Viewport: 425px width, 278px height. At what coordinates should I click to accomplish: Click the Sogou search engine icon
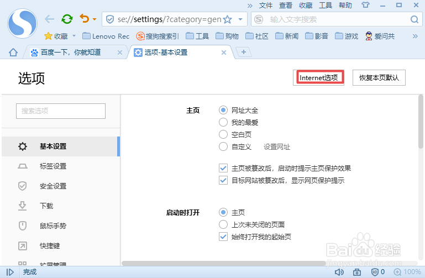(x=259, y=19)
